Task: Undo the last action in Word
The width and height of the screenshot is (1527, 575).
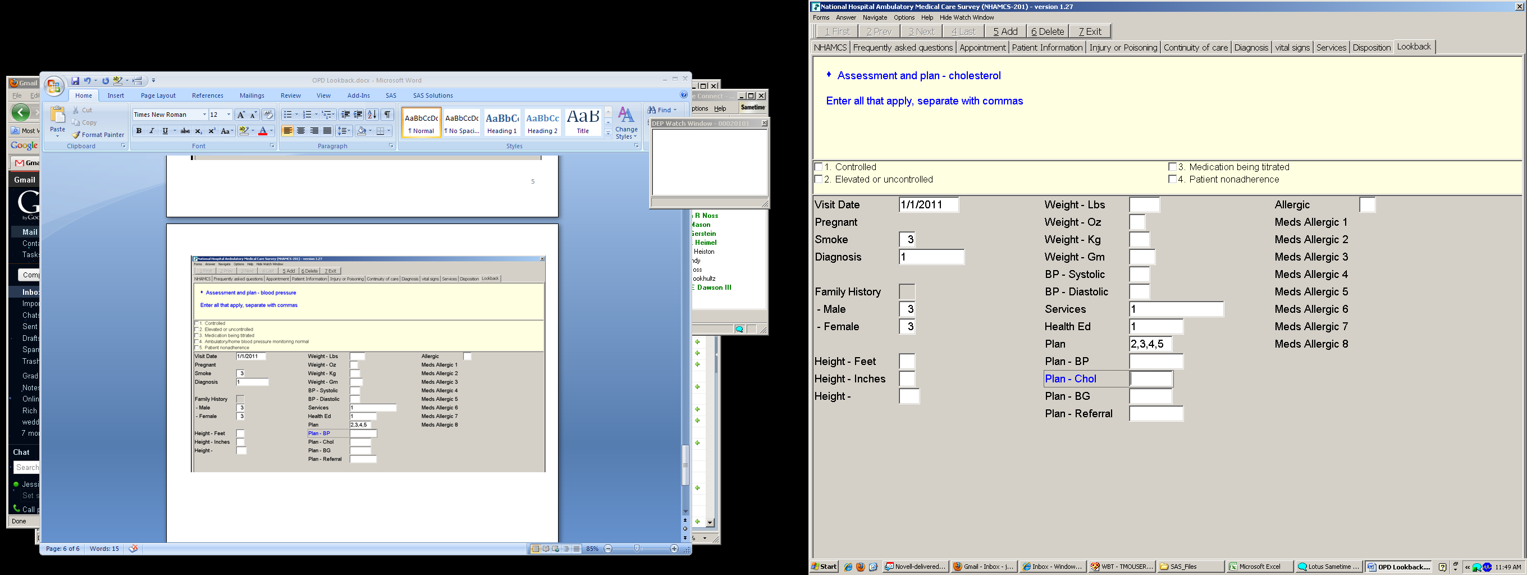Action: pos(87,81)
